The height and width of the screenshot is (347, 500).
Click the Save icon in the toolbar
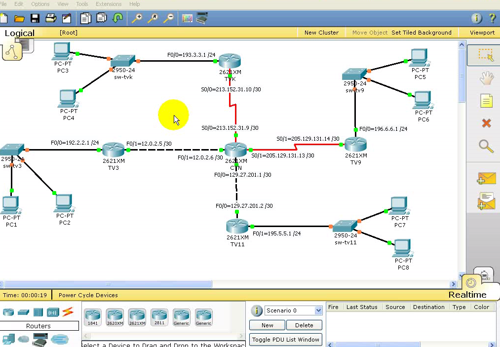[x=35, y=18]
